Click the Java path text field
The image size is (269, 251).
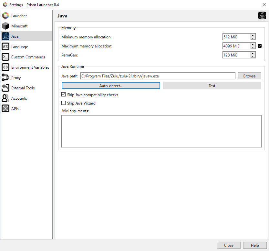click(158, 76)
